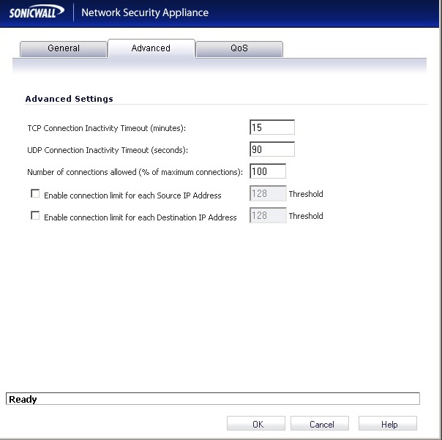This screenshot has width=442, height=440.
Task: Select the Advanced tab
Action: pos(151,48)
